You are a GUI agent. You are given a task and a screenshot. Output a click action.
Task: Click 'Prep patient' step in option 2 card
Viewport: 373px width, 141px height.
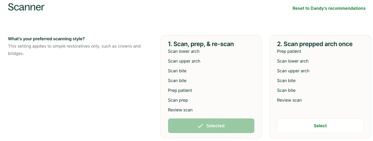289,51
